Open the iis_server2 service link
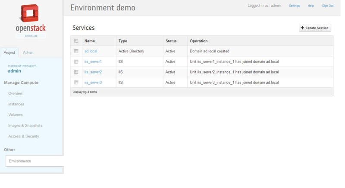 pos(93,72)
